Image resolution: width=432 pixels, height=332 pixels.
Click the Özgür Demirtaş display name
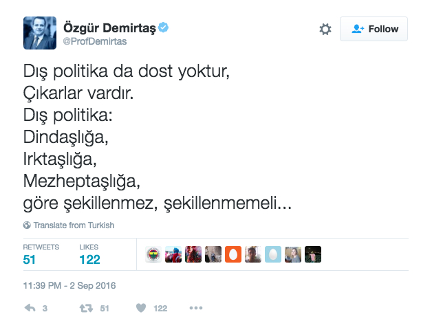click(x=109, y=27)
